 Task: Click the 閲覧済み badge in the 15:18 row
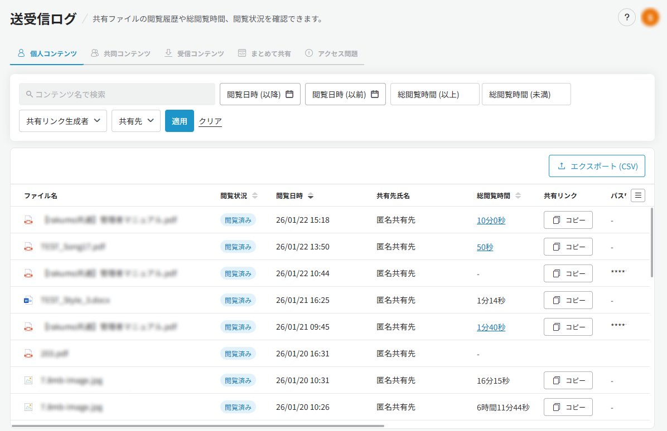238,220
